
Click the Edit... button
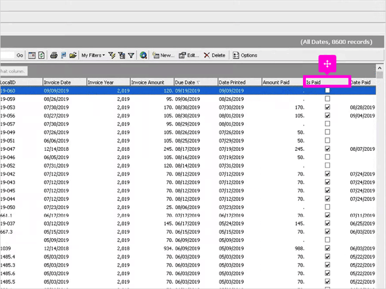(189, 55)
